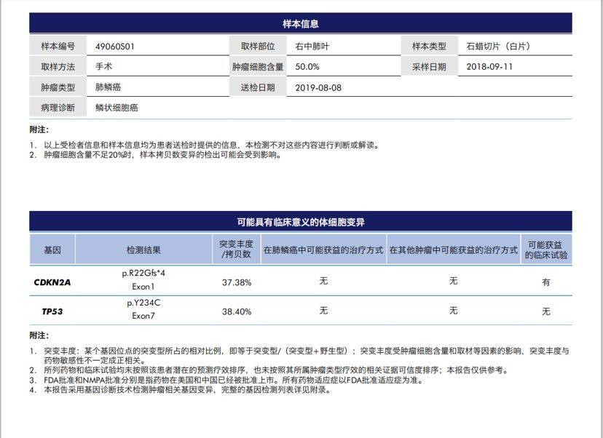Select the 手术 sampling method value
This screenshot has width=603, height=438.
tap(103, 66)
